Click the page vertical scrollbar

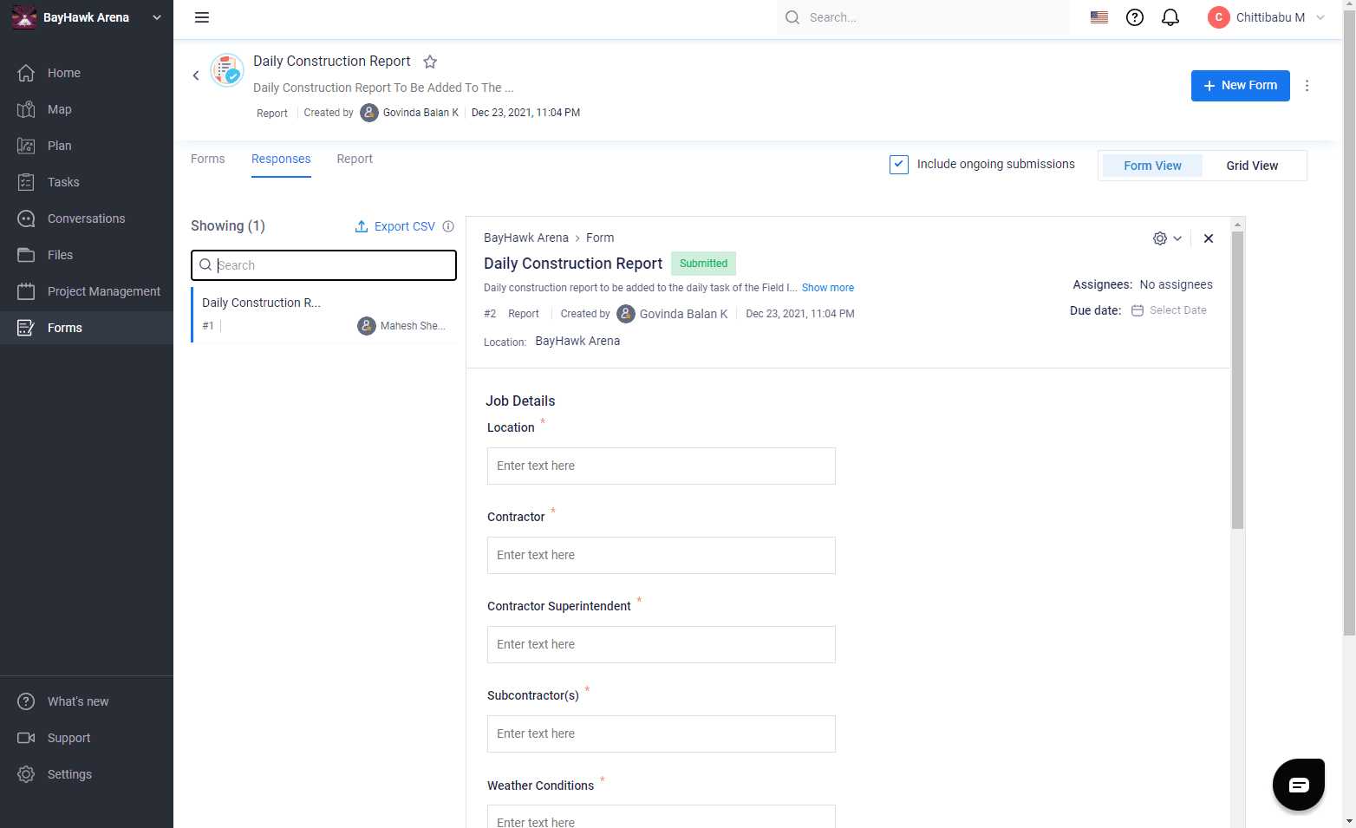click(1349, 321)
